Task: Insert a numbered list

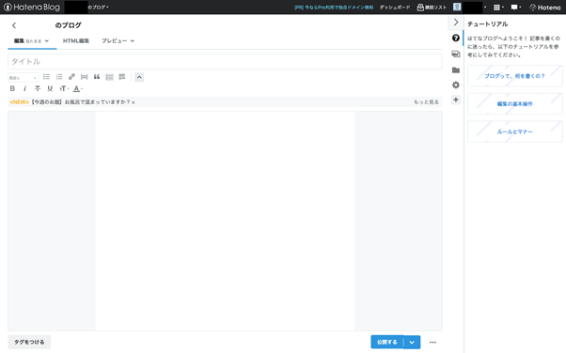Action: click(x=59, y=77)
